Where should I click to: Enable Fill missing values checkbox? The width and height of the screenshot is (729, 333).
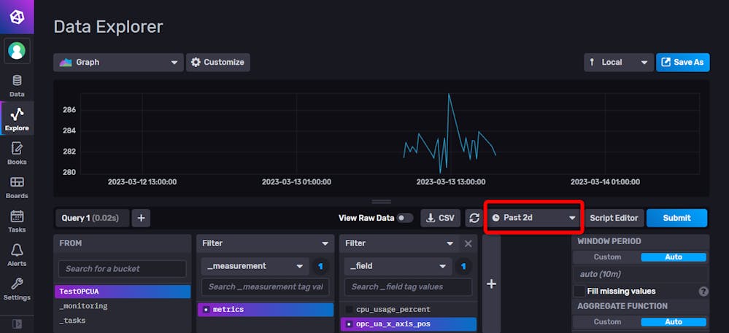pos(579,291)
